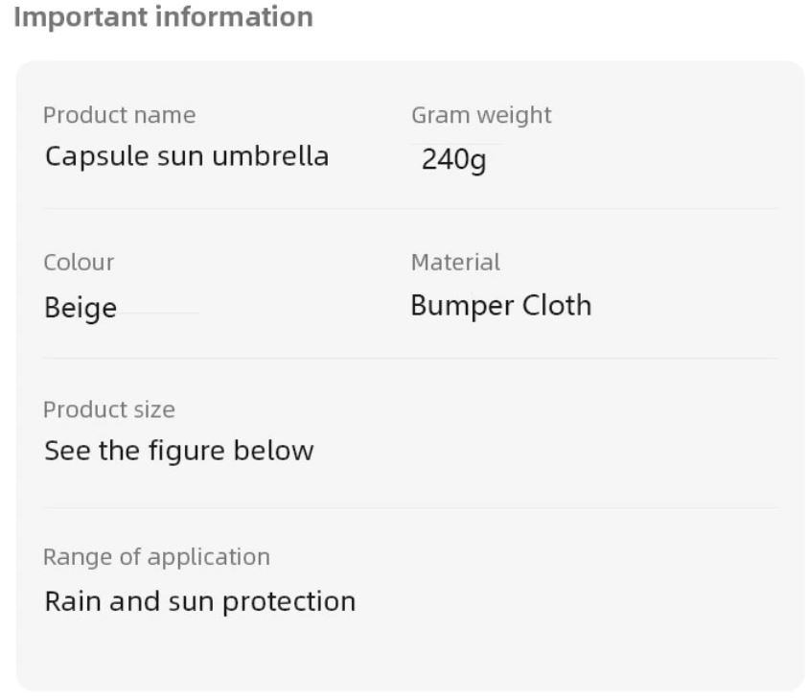Select the "Range of application" label
Screen dimensions: 808x700
(x=156, y=557)
